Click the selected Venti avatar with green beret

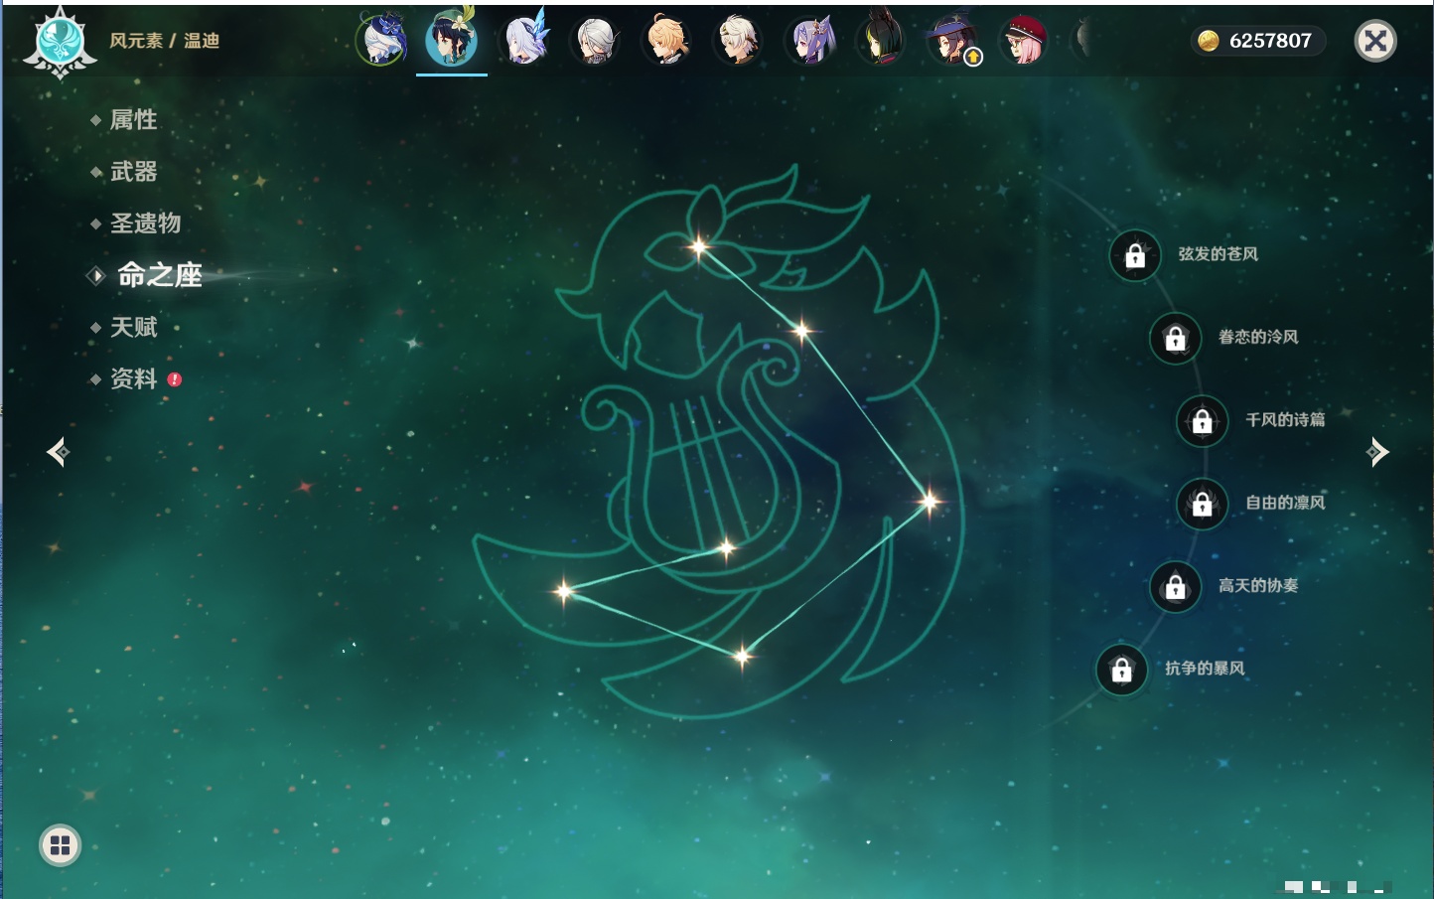click(x=451, y=40)
